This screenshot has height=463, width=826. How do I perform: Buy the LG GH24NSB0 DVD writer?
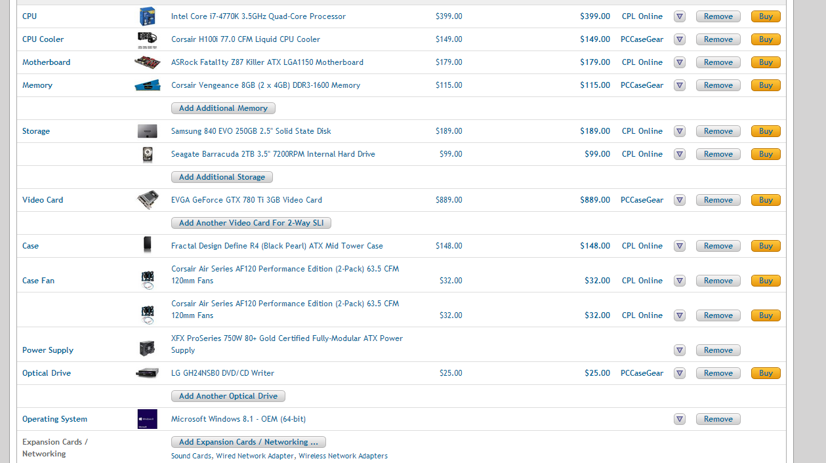766,373
